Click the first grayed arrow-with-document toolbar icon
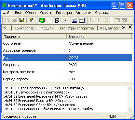Screen dimensions: 135x120 tap(117, 20)
